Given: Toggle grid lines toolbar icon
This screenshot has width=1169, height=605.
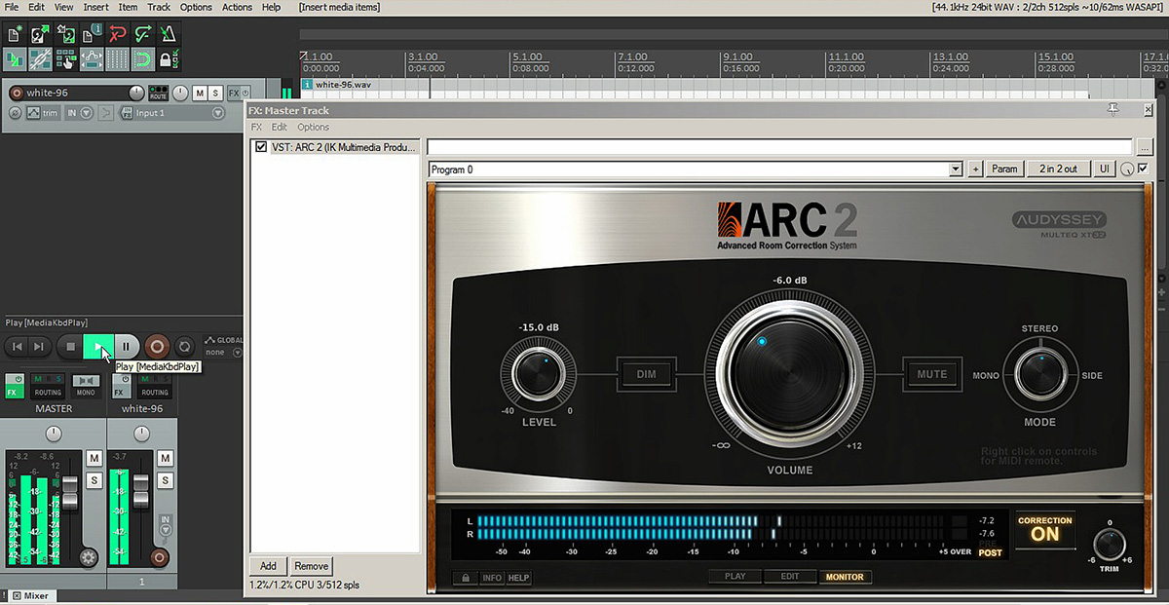Looking at the screenshot, I should (x=118, y=59).
